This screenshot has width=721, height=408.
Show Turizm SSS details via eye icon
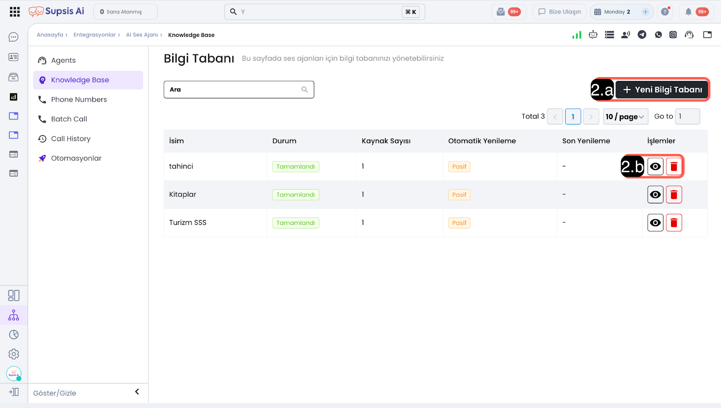(x=655, y=223)
